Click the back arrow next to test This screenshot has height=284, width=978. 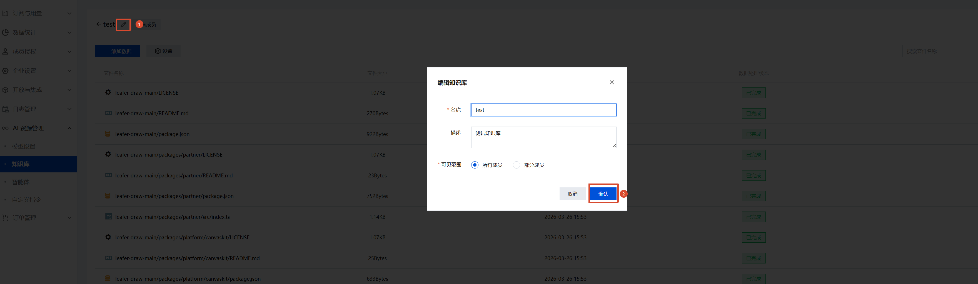[x=99, y=25]
